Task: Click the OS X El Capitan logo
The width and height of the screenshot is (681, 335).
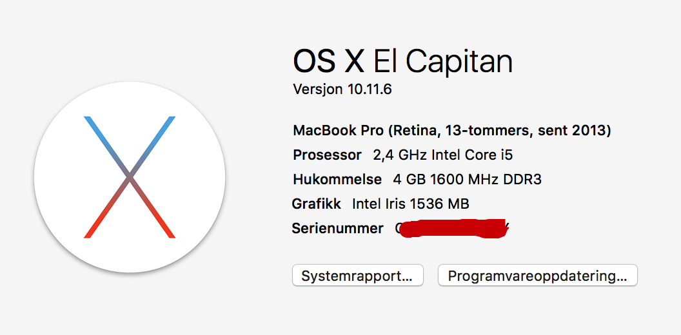Action: (x=130, y=177)
